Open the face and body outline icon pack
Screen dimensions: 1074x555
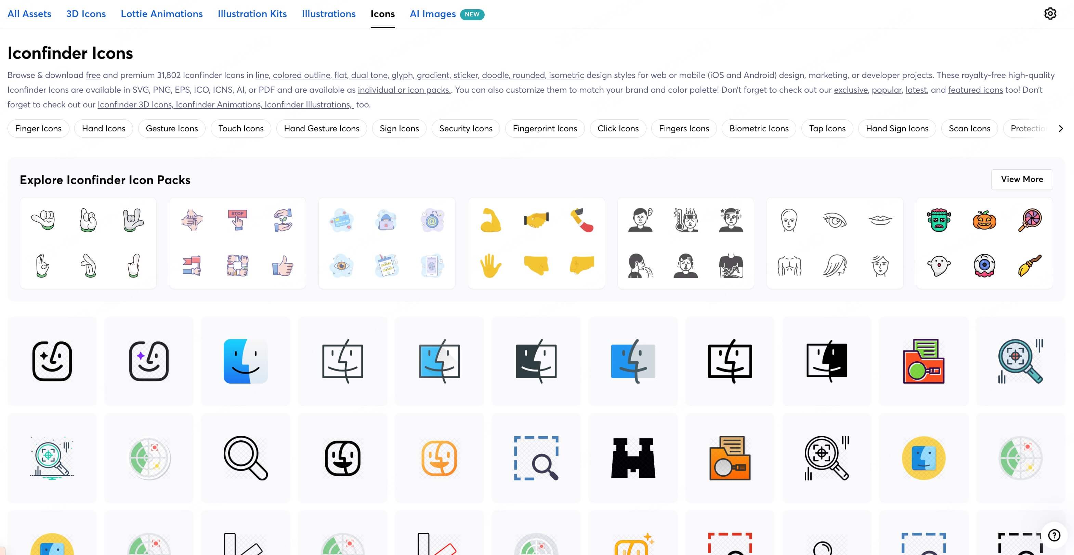point(835,243)
